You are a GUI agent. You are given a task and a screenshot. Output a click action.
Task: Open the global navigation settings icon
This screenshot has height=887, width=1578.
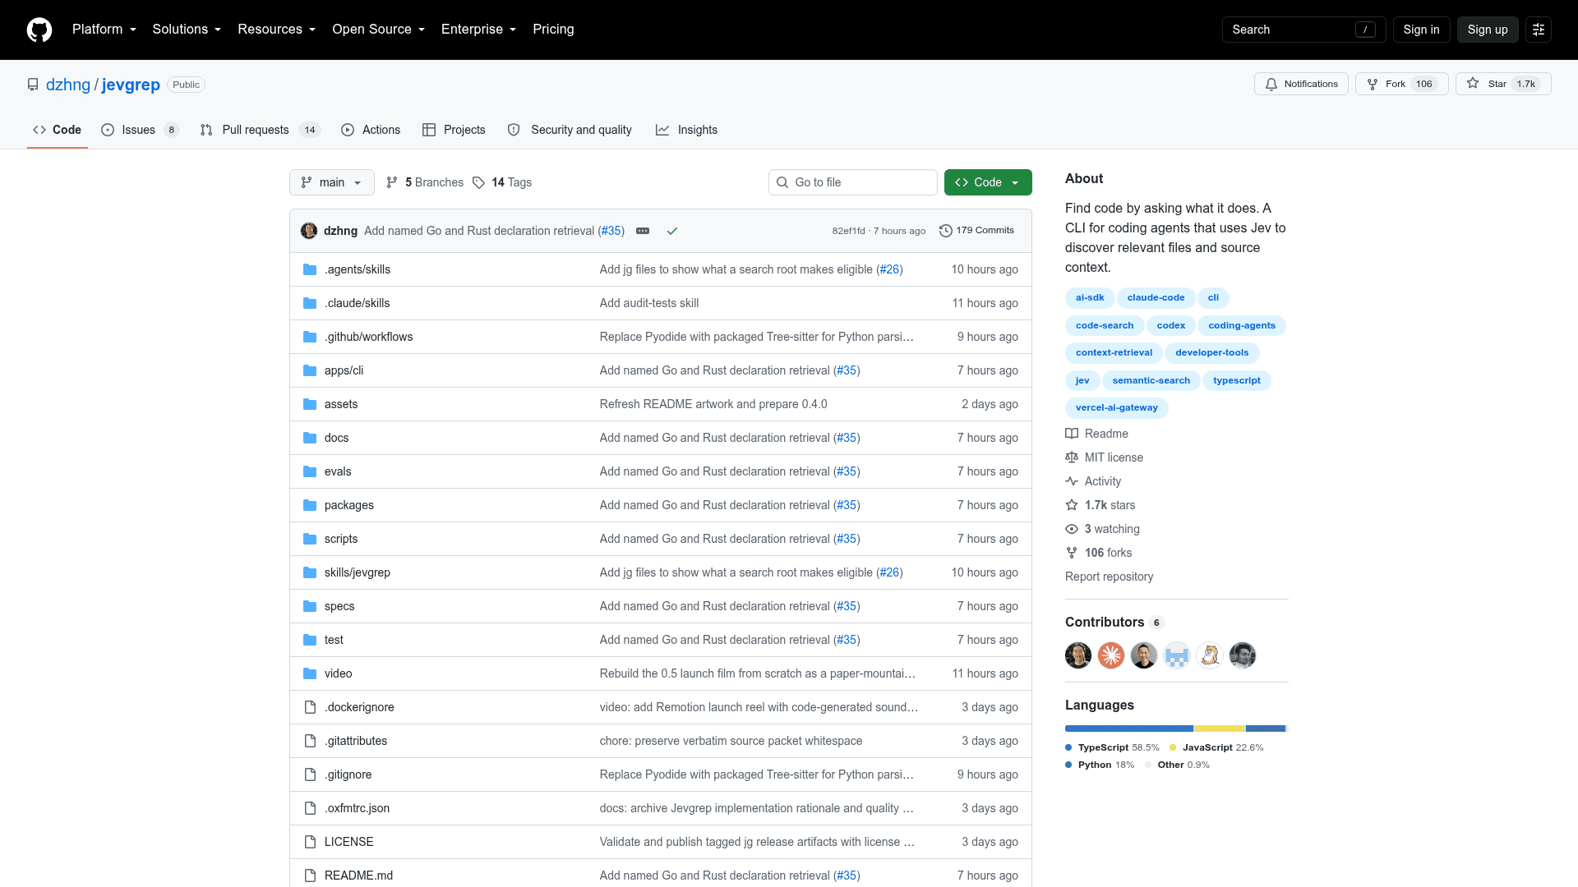click(1539, 30)
